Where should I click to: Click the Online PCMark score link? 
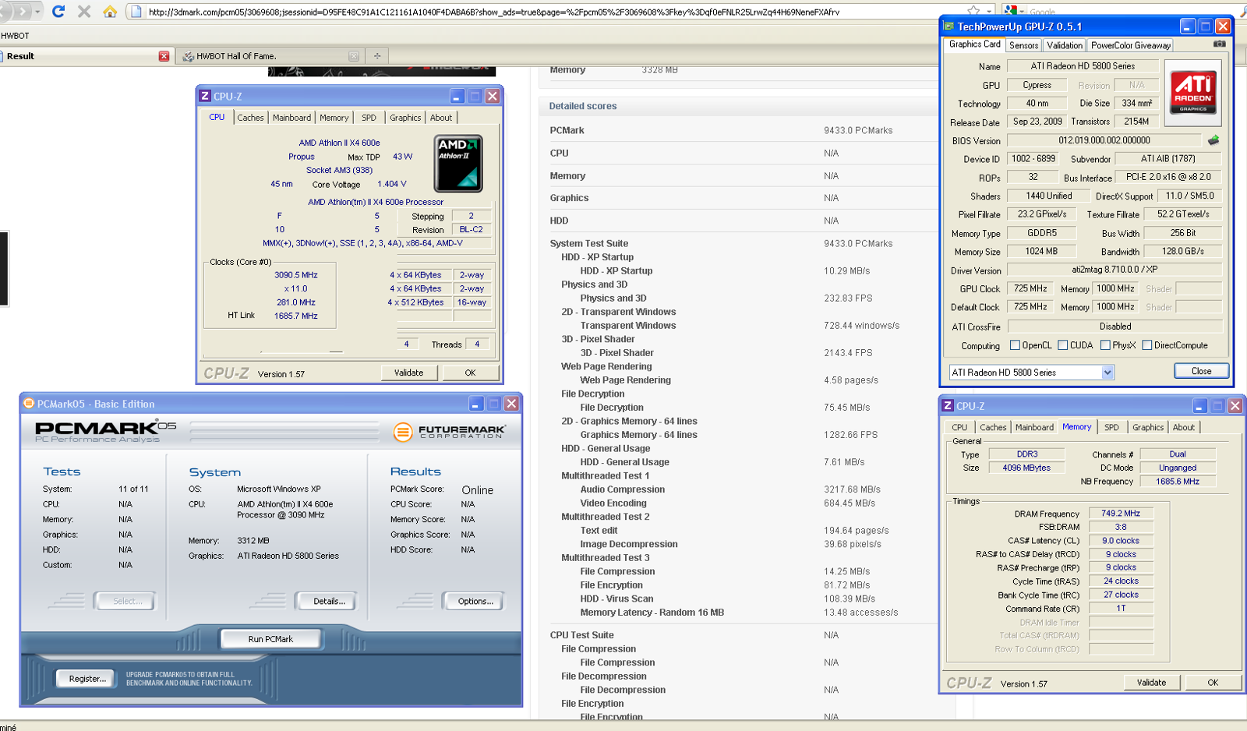477,490
